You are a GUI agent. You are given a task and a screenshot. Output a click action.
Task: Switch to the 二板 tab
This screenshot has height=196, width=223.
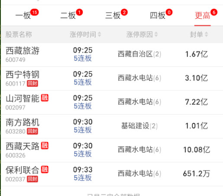[x=68, y=15]
